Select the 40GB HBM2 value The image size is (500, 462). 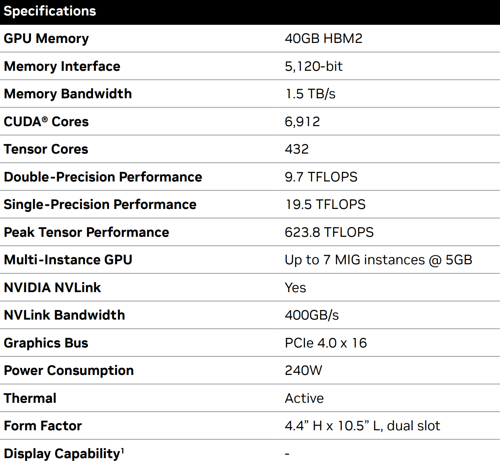323,39
